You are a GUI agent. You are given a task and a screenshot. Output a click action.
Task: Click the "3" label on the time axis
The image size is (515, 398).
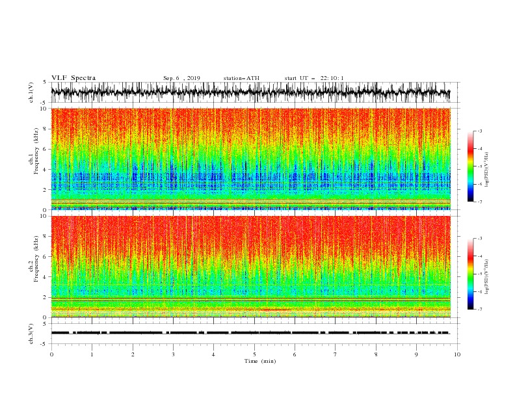click(x=173, y=354)
